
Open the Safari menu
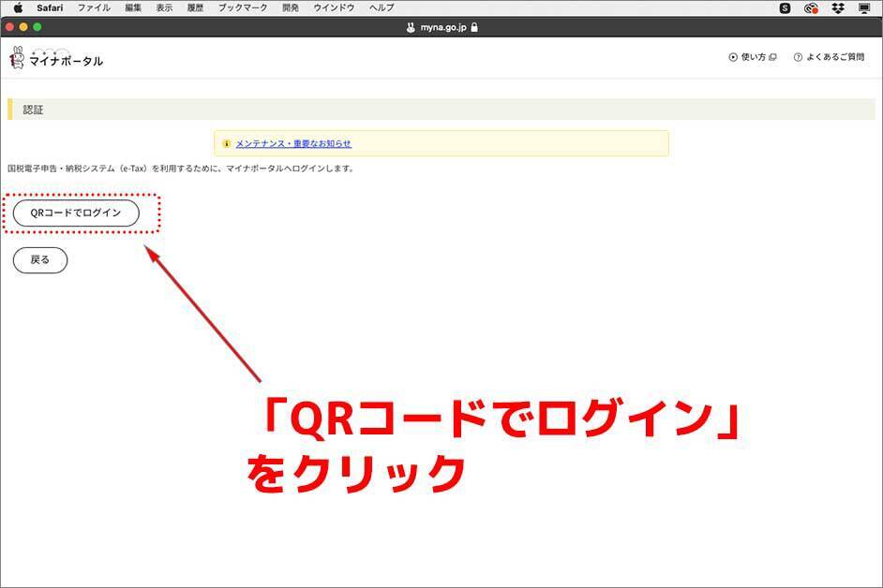coord(50,7)
